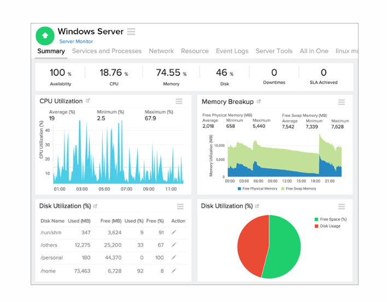Switch to Services and Processes tab
387x302 pixels.
(x=107, y=51)
